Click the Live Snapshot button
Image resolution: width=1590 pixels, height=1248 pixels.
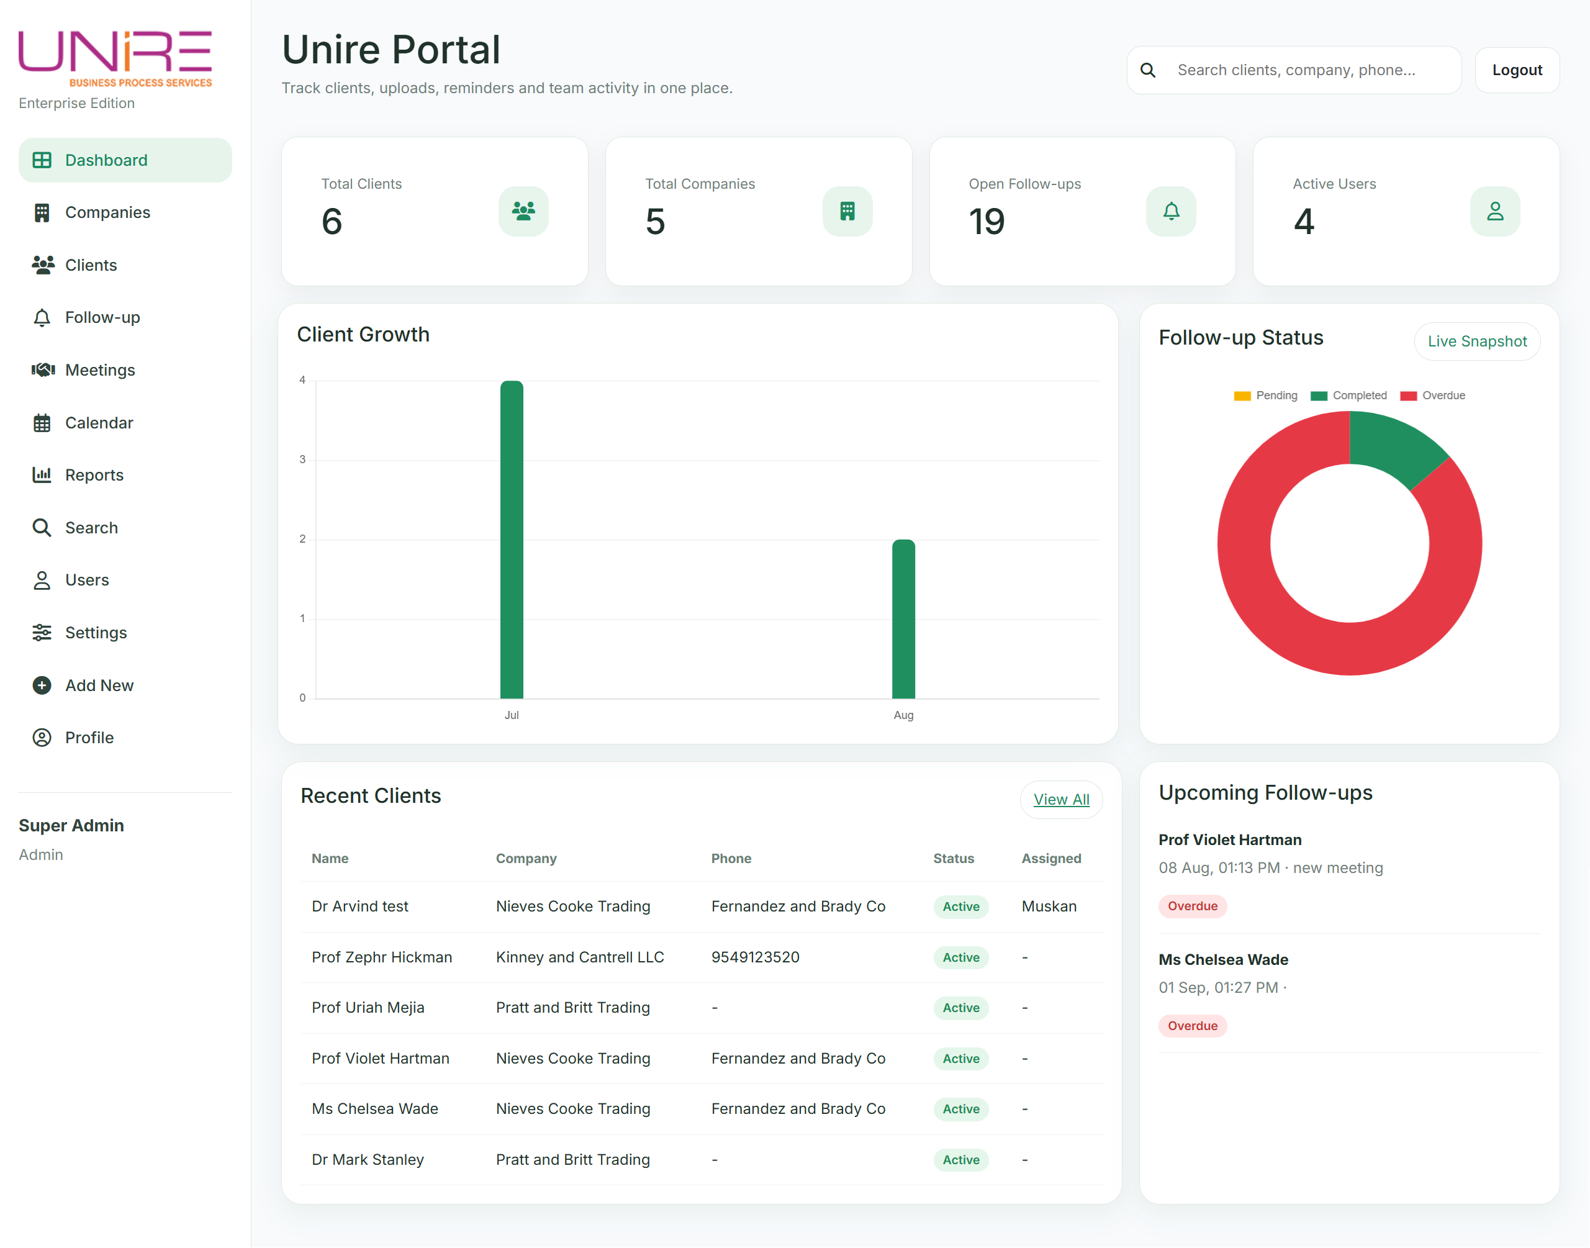pos(1477,341)
